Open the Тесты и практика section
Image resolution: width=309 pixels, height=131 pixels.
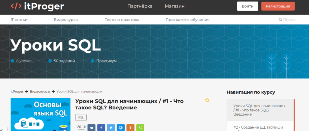coord(122,20)
